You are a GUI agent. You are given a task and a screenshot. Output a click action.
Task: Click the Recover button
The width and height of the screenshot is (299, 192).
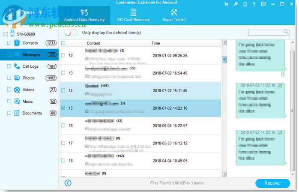click(x=273, y=183)
